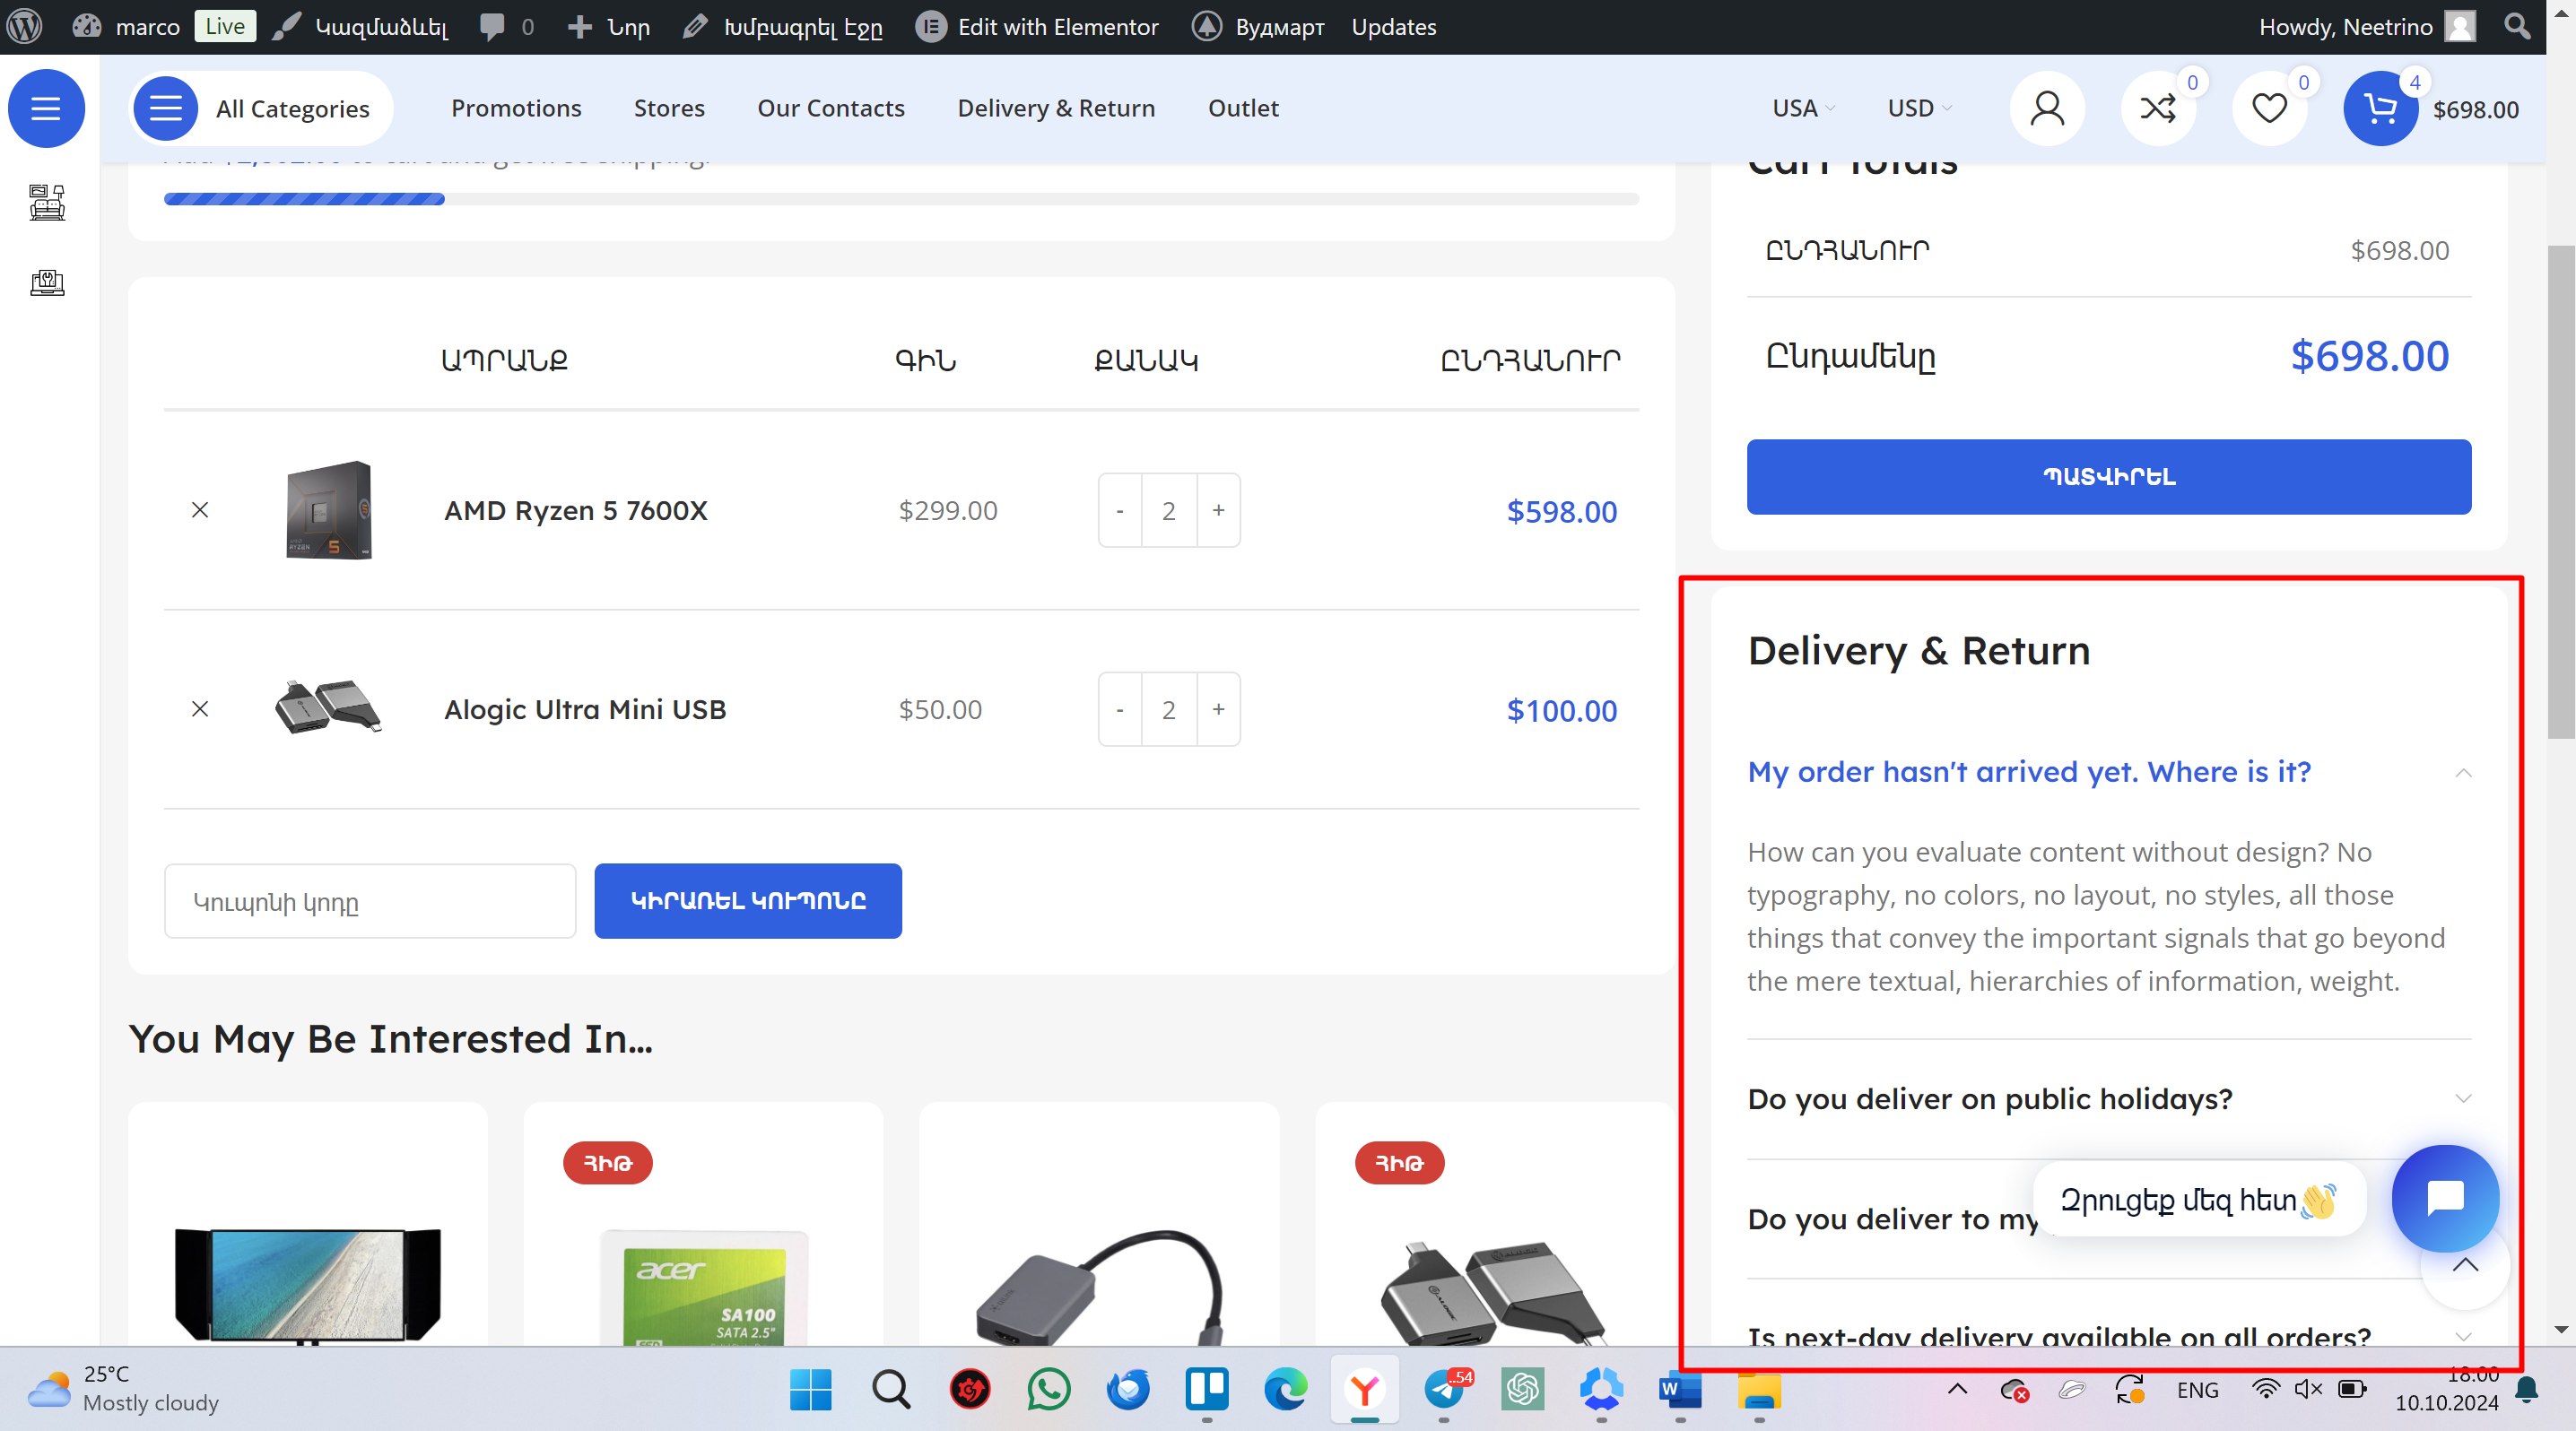Open the shopping cart icon
Viewport: 2576px width, 1431px height.
coord(2380,108)
